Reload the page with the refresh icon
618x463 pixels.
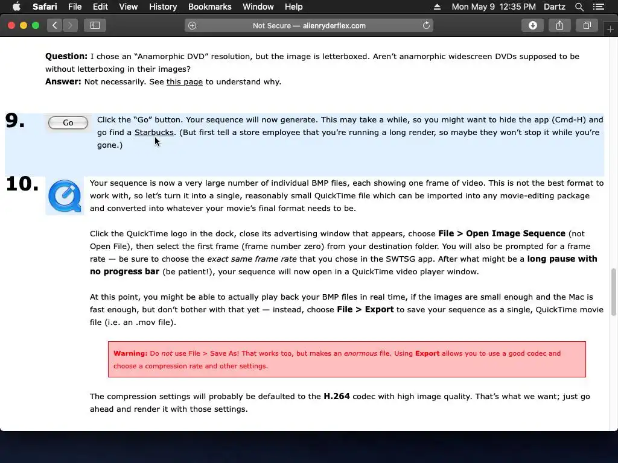click(x=426, y=25)
